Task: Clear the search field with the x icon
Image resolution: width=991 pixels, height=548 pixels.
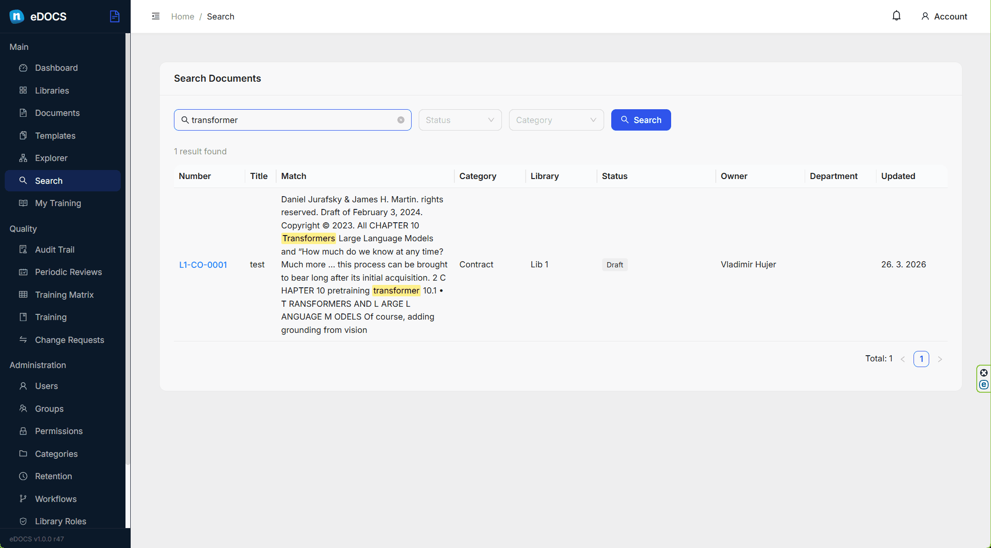Action: [x=401, y=120]
